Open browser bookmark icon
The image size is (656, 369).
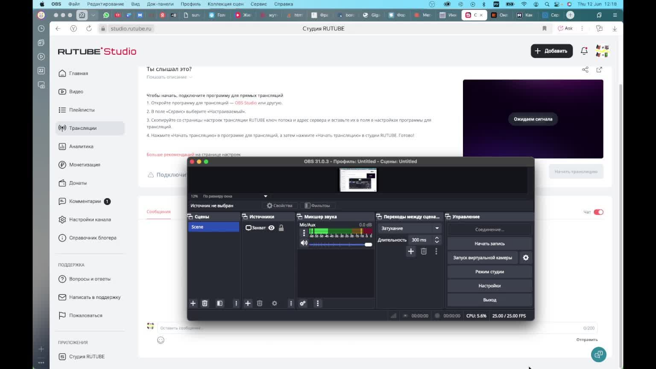point(545,29)
